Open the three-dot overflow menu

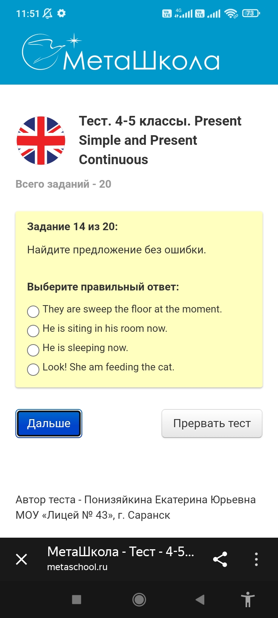pos(256,559)
